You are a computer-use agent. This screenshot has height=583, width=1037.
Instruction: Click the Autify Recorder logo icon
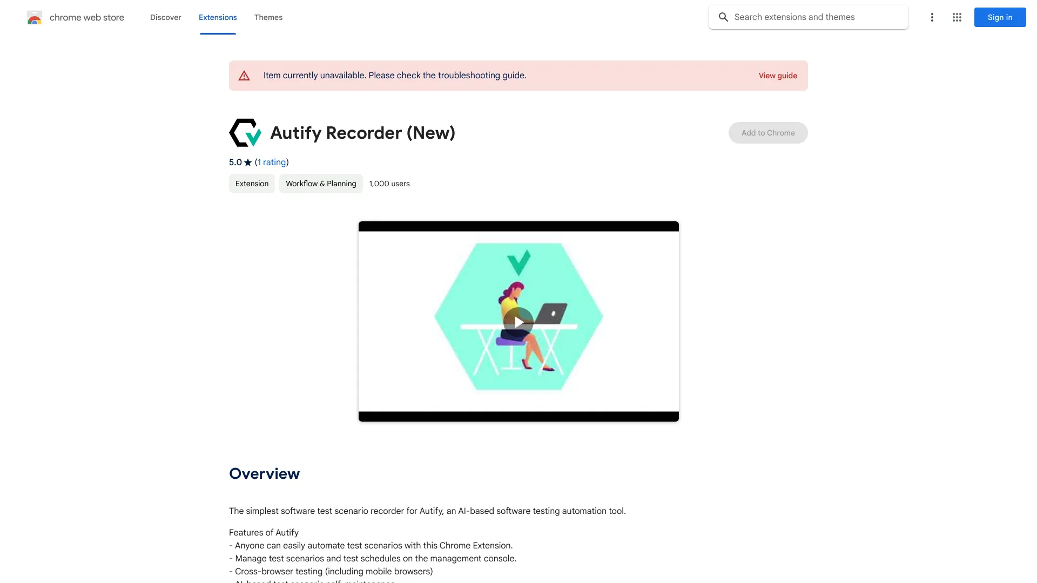(245, 132)
